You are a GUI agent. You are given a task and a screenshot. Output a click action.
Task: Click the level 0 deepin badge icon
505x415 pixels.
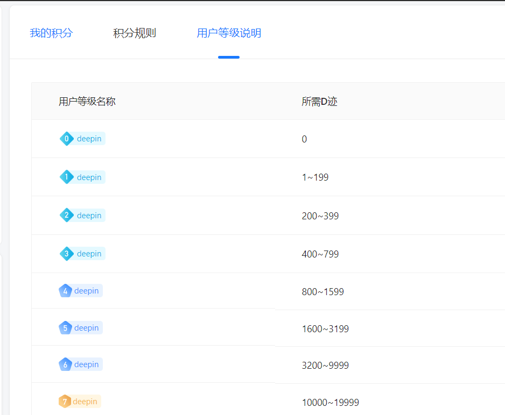(67, 139)
